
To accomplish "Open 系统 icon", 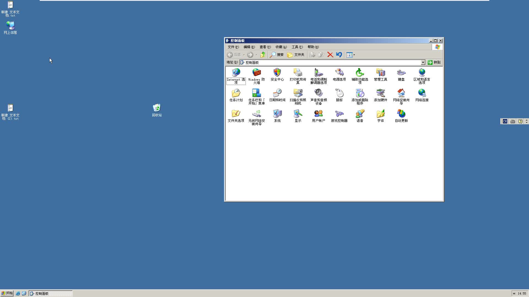I will (277, 116).
